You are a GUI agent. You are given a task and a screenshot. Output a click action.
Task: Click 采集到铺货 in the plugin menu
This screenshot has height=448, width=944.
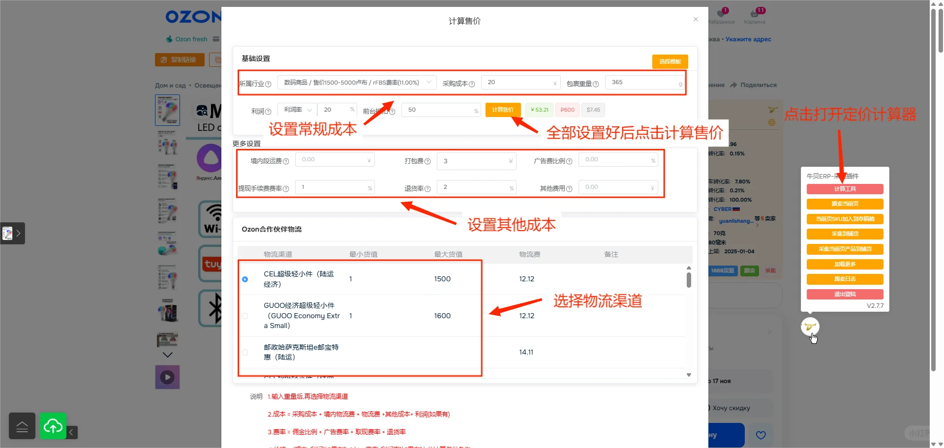(845, 234)
